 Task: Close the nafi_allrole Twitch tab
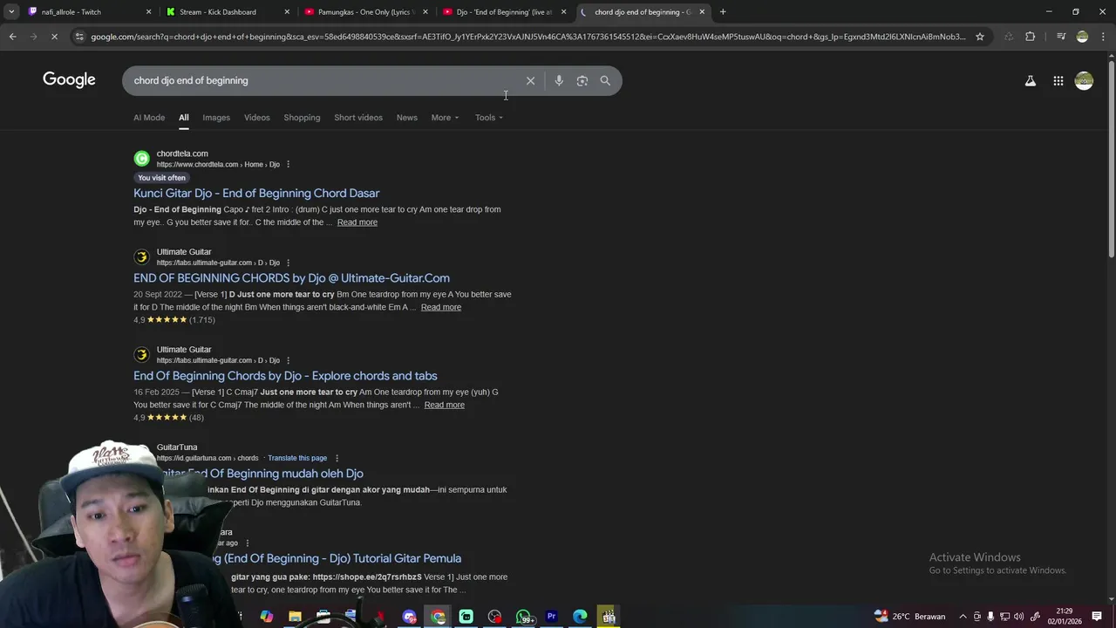[x=149, y=11]
